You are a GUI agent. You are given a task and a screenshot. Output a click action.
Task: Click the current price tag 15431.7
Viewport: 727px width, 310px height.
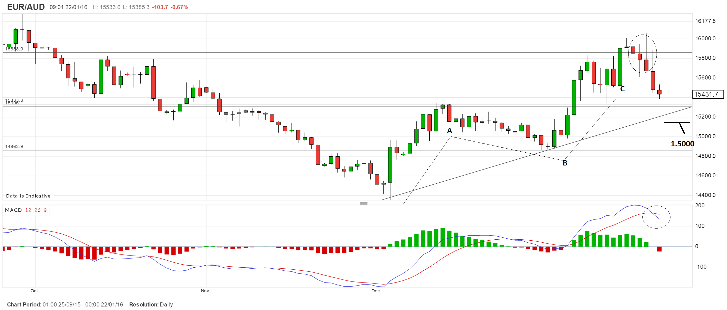[x=708, y=94]
